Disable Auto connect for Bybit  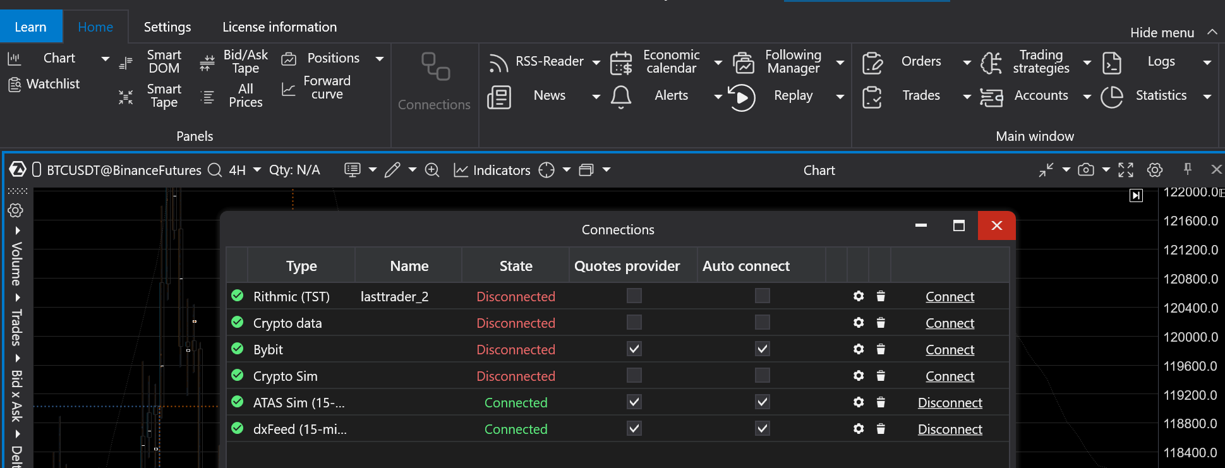point(763,349)
